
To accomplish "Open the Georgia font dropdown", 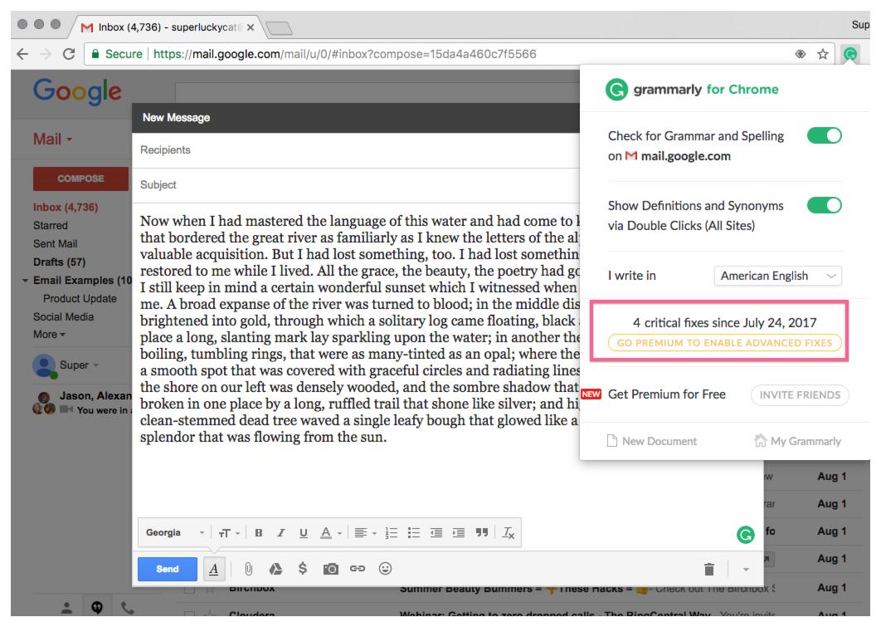I will [175, 532].
